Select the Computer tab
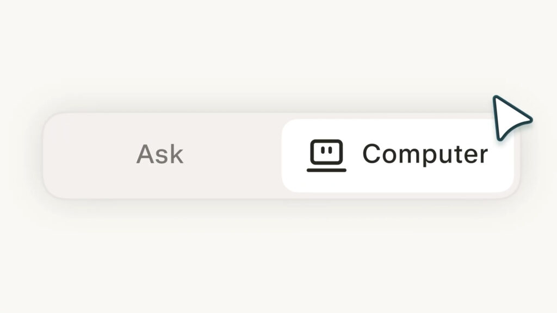The height and width of the screenshot is (313, 557). 397,155
